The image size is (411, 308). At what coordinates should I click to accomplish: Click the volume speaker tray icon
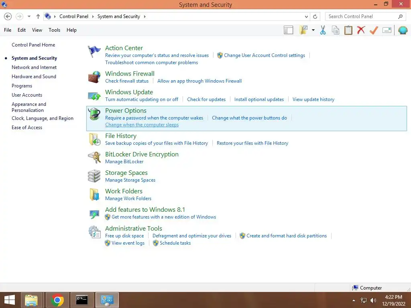click(x=373, y=300)
